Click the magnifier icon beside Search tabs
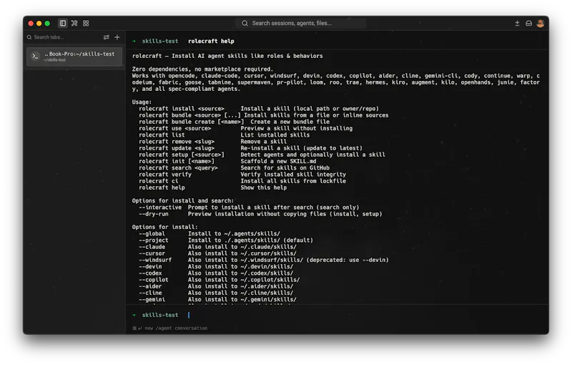The height and width of the screenshot is (365, 572). [29, 37]
